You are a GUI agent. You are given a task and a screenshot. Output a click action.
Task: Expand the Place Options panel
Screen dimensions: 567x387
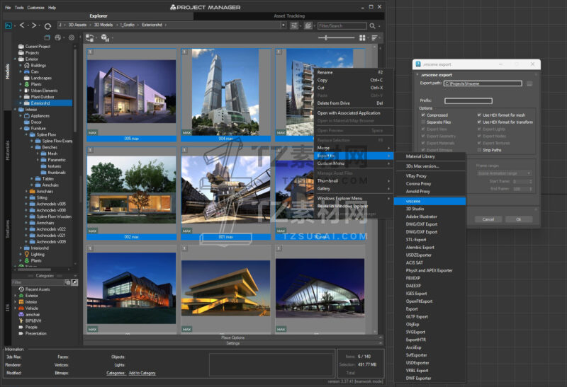(x=232, y=337)
